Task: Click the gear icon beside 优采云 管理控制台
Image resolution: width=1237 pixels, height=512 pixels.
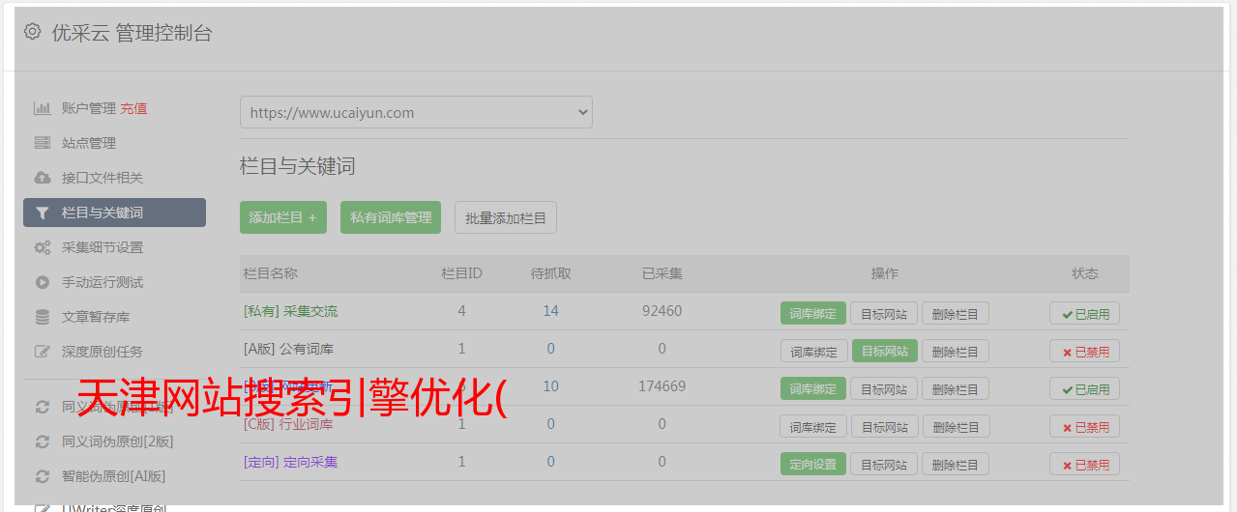Action: tap(32, 32)
